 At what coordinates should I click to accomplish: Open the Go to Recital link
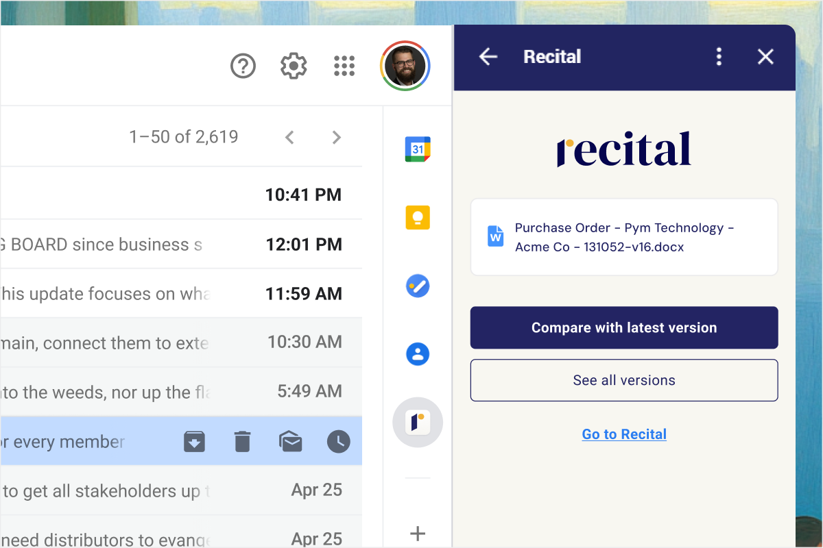624,434
